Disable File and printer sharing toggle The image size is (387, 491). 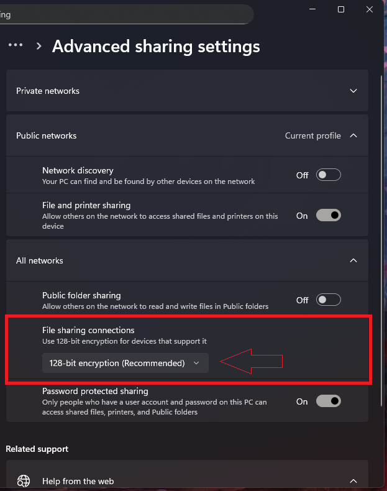pyautogui.click(x=328, y=216)
